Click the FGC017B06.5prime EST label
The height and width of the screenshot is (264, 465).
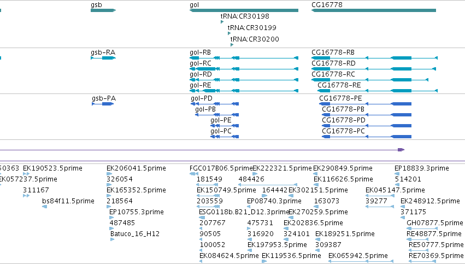[221, 168]
